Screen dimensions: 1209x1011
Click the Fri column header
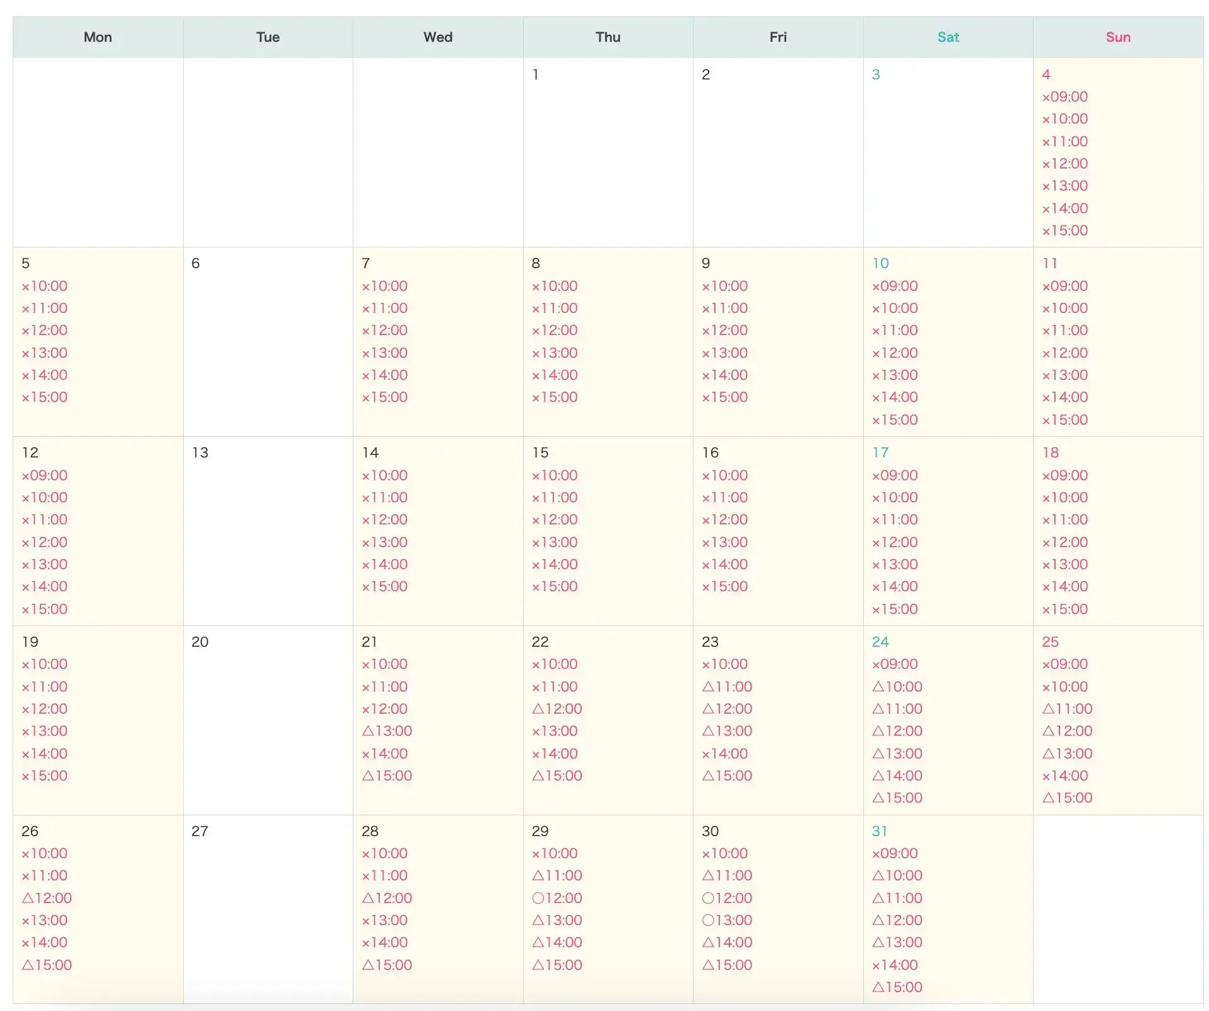pos(778,37)
